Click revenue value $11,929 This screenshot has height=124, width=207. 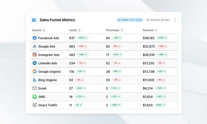click(x=148, y=80)
